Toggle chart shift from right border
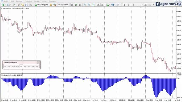The height and width of the screenshot is (102, 182). point(102,5)
